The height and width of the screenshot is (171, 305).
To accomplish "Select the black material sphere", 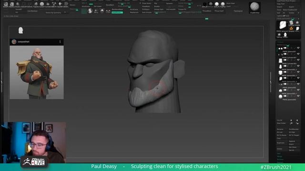I will pos(204,4).
